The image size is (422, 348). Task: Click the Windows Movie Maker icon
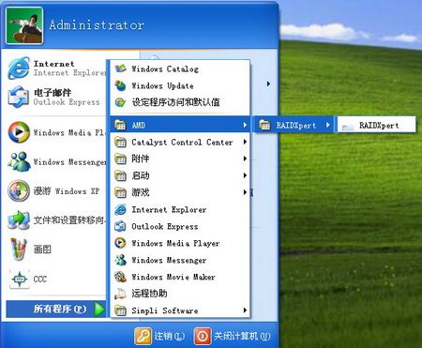(120, 277)
